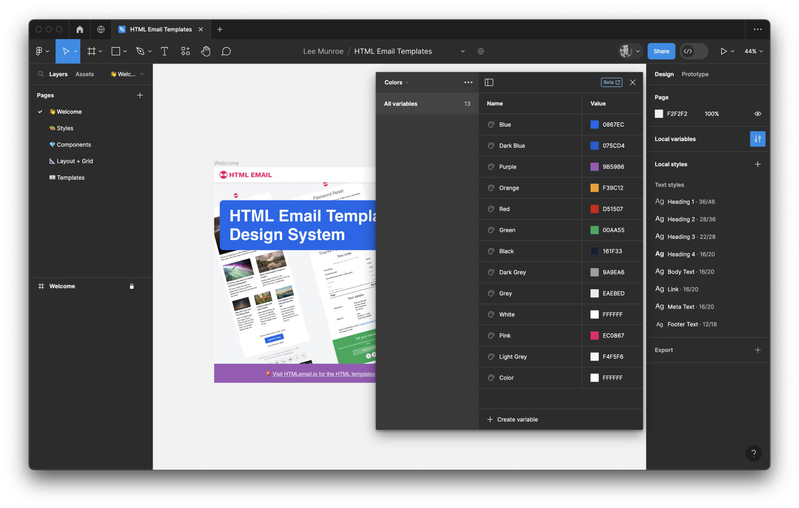Screen dimensions: 799x508
Task: Expand the present options chevron
Action: (732, 51)
